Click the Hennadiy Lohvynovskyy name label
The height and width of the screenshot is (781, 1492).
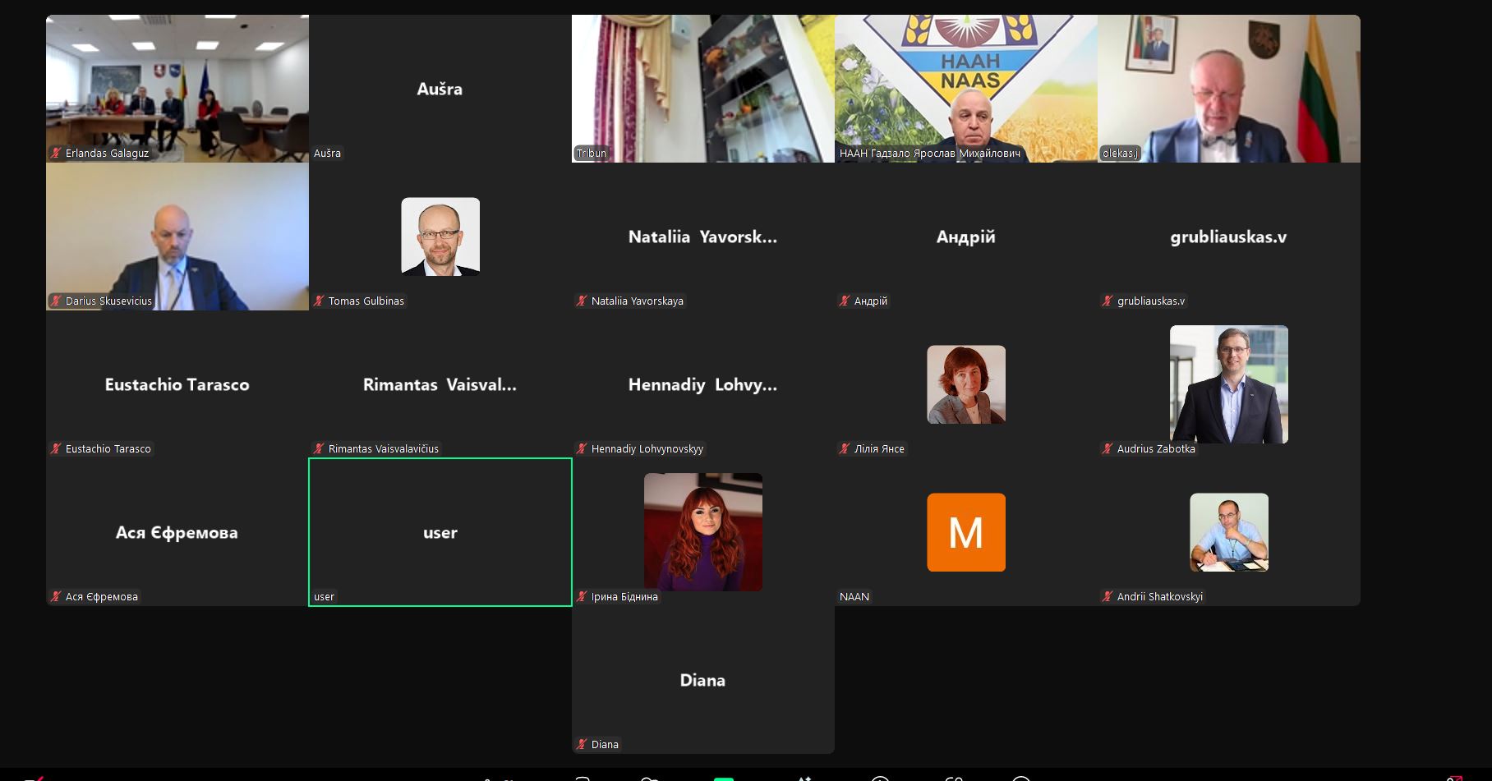pyautogui.click(x=647, y=449)
